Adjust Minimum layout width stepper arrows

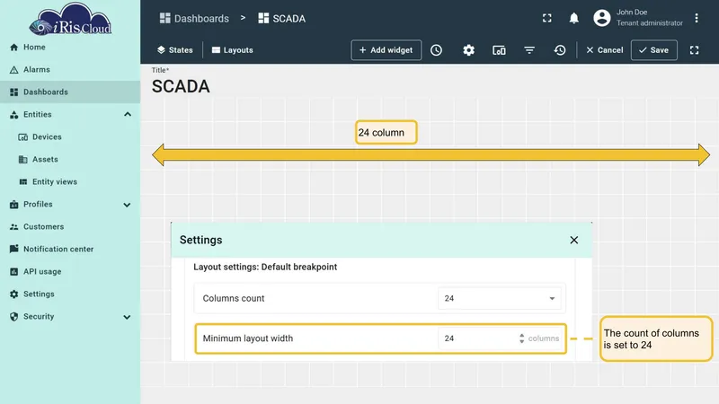pyautogui.click(x=521, y=338)
